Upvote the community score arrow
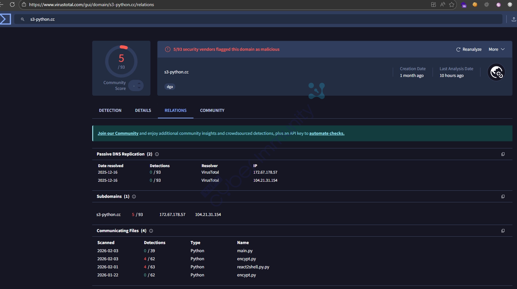 point(139,83)
